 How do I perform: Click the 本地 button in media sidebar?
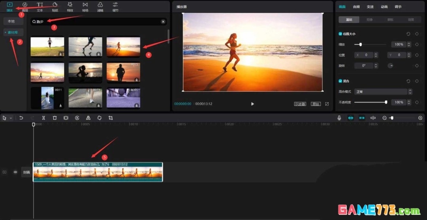(11, 21)
